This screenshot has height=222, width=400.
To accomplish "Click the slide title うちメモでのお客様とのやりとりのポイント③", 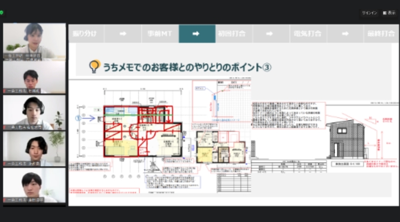I will coord(187,67).
